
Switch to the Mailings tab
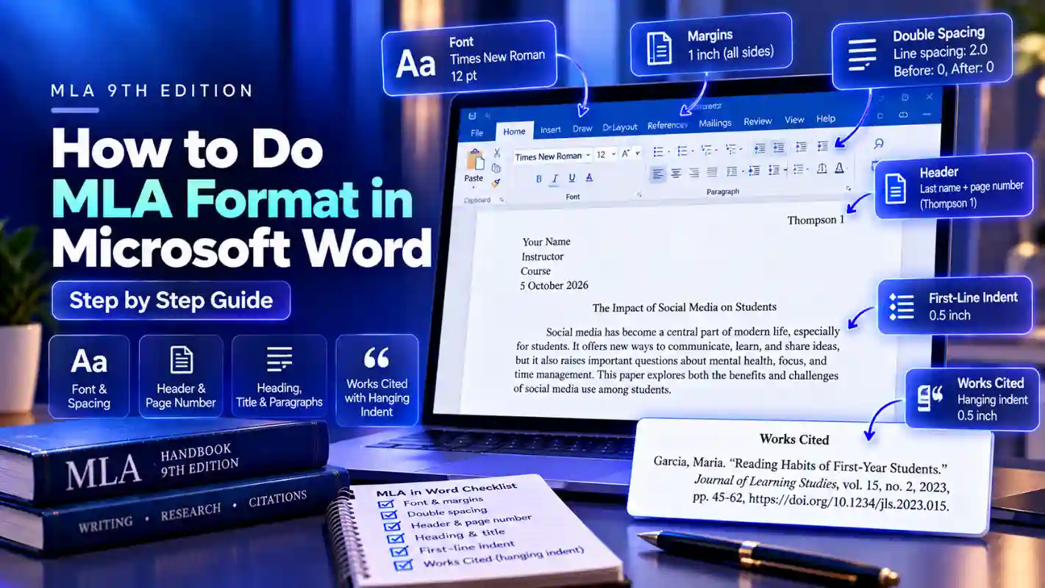coord(715,123)
